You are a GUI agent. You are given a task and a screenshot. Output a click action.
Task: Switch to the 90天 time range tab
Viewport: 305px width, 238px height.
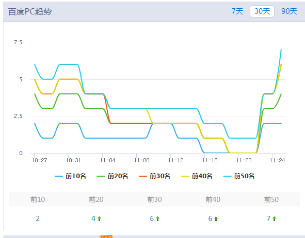pyautogui.click(x=289, y=11)
